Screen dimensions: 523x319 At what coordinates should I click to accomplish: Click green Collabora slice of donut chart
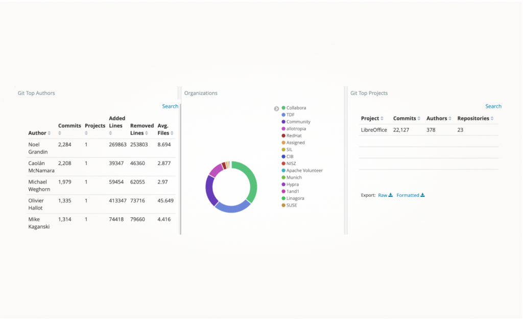(x=253, y=179)
